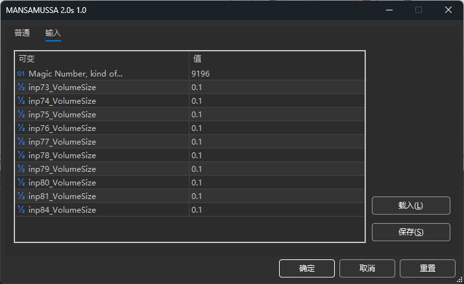The height and width of the screenshot is (284, 464).
Task: Select the 输入 tab
Action: [53, 33]
